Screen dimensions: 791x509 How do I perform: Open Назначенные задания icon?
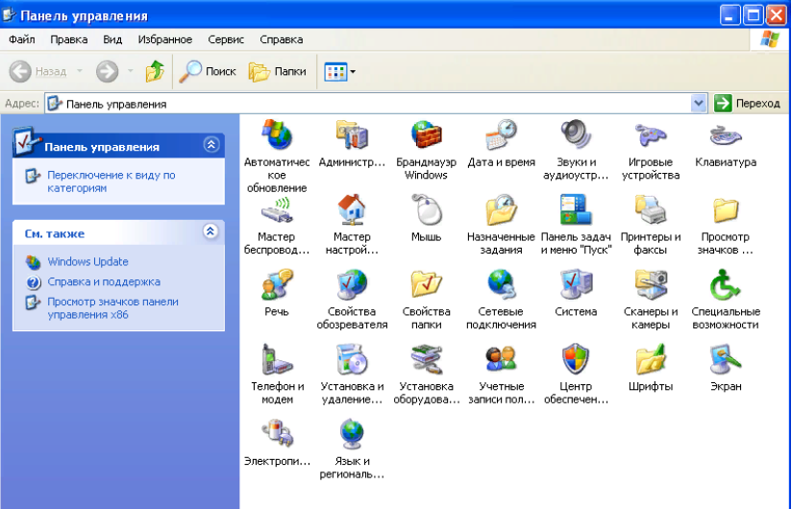501,209
